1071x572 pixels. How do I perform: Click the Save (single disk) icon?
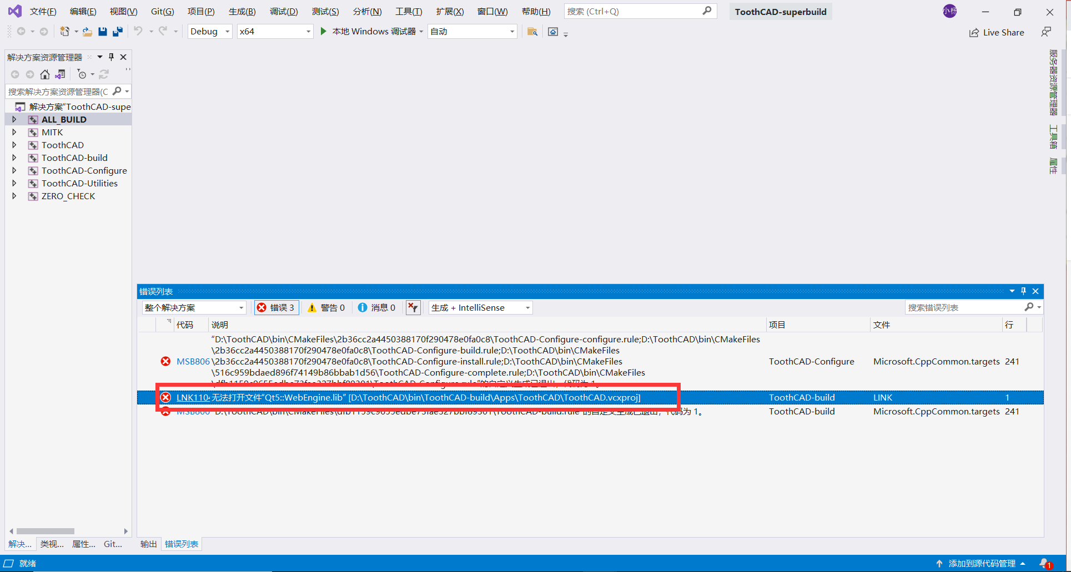pyautogui.click(x=103, y=32)
